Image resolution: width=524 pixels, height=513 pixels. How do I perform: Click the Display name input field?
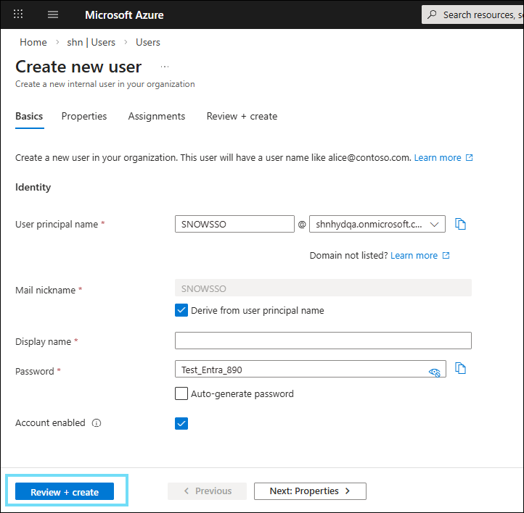click(323, 341)
